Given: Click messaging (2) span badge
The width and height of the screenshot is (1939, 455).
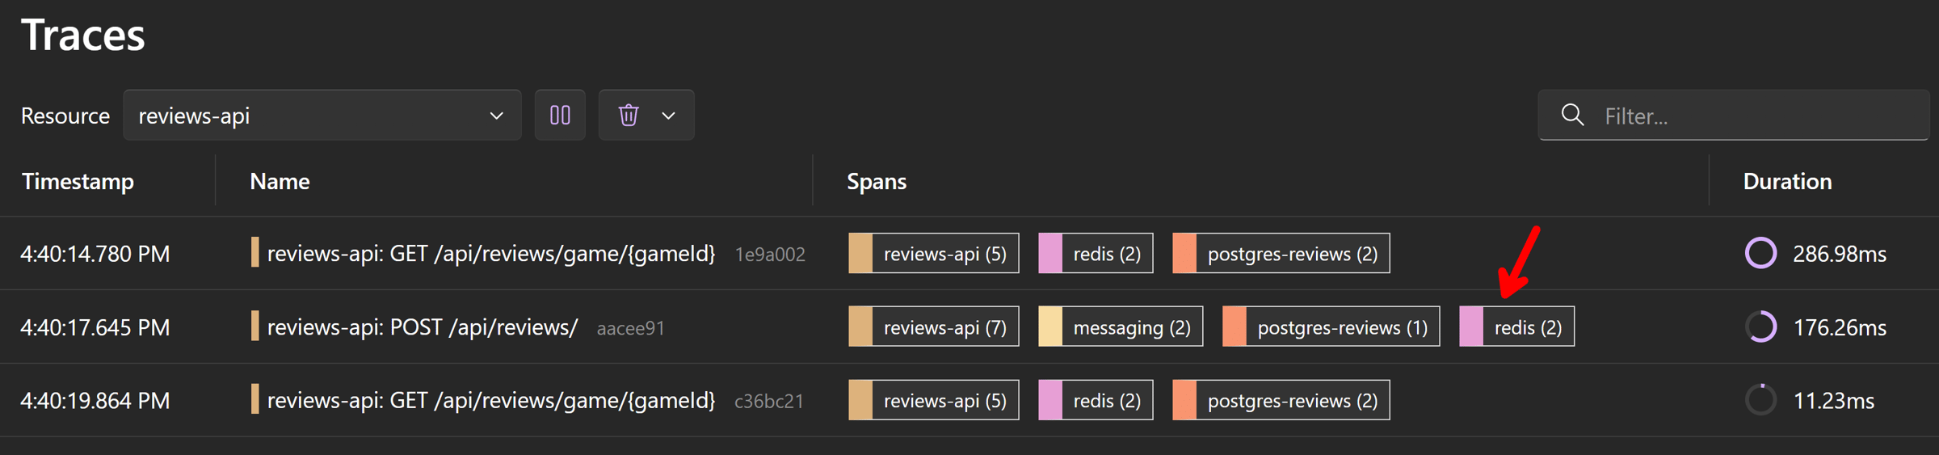Looking at the screenshot, I should click(1120, 327).
